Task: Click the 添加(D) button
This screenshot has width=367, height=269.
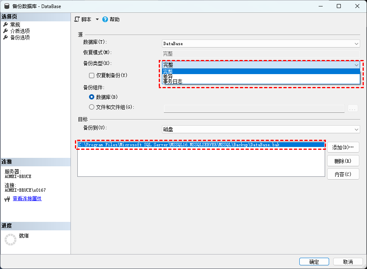Action: [x=343, y=147]
